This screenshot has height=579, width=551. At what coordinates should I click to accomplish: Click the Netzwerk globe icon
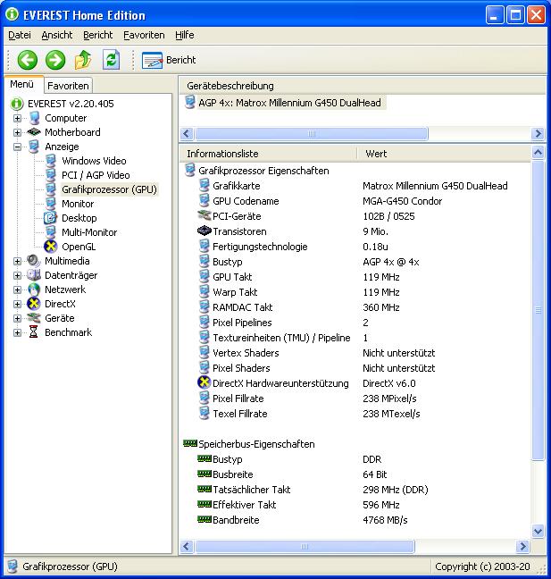pyautogui.click(x=34, y=289)
